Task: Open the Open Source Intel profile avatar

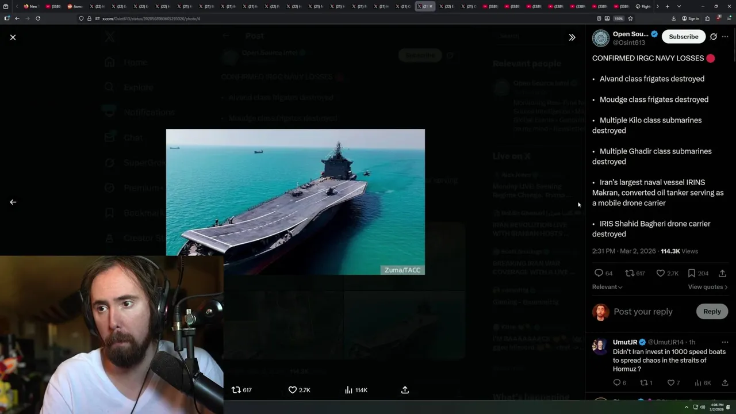Action: click(601, 38)
